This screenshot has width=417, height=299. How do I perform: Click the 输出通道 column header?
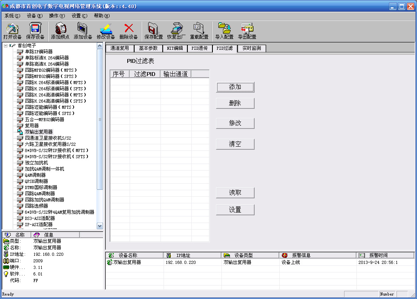point(176,74)
